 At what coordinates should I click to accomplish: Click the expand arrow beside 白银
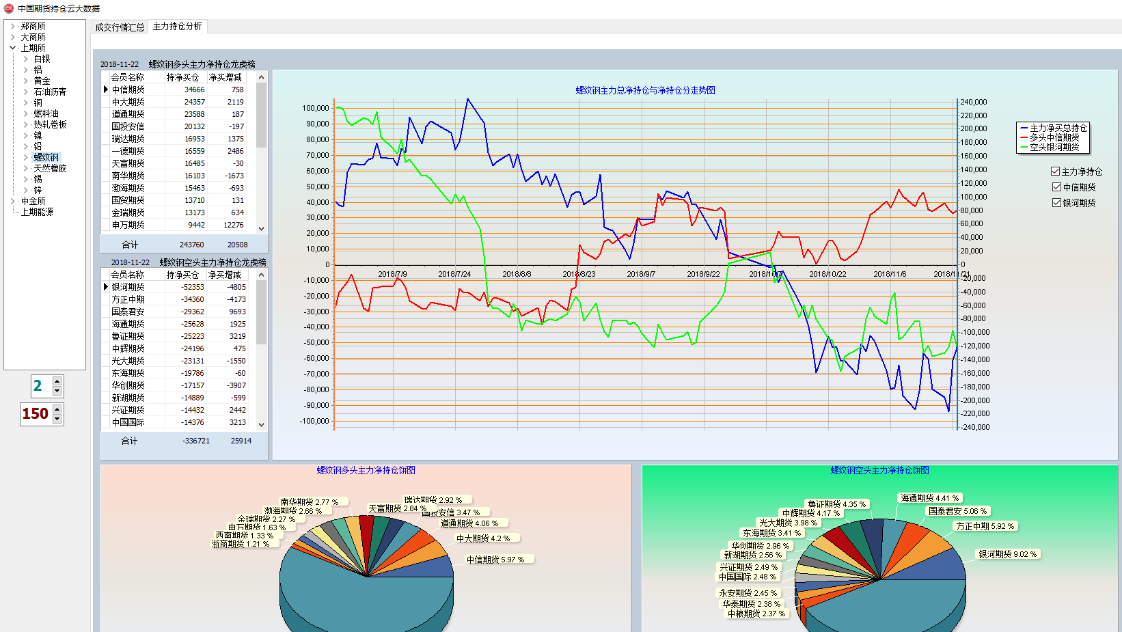tap(26, 59)
